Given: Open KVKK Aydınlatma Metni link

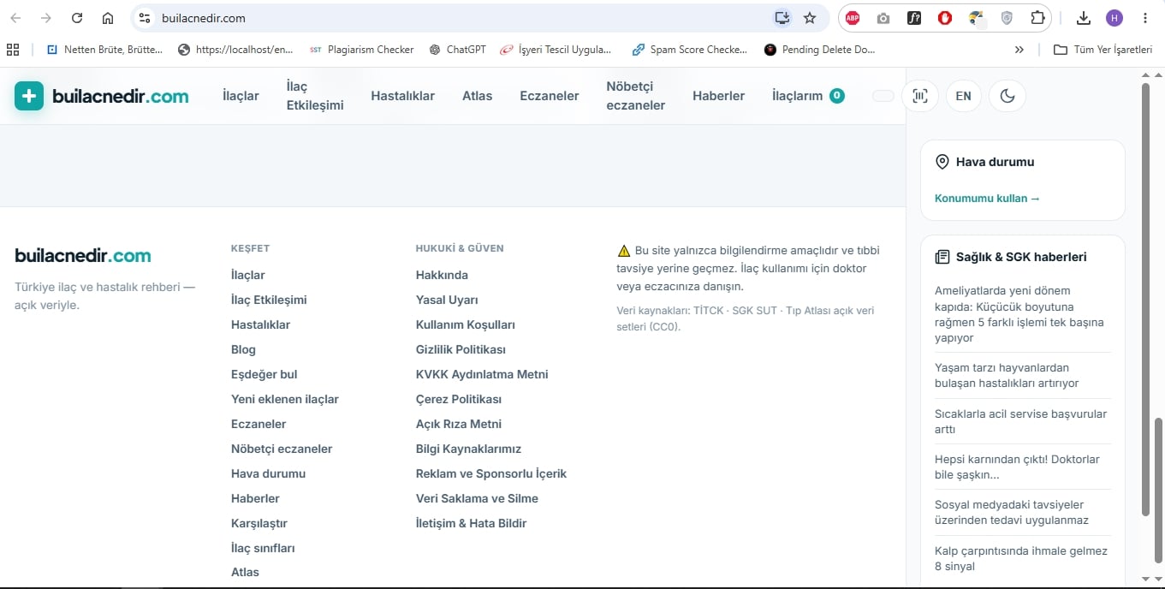Looking at the screenshot, I should coord(482,374).
